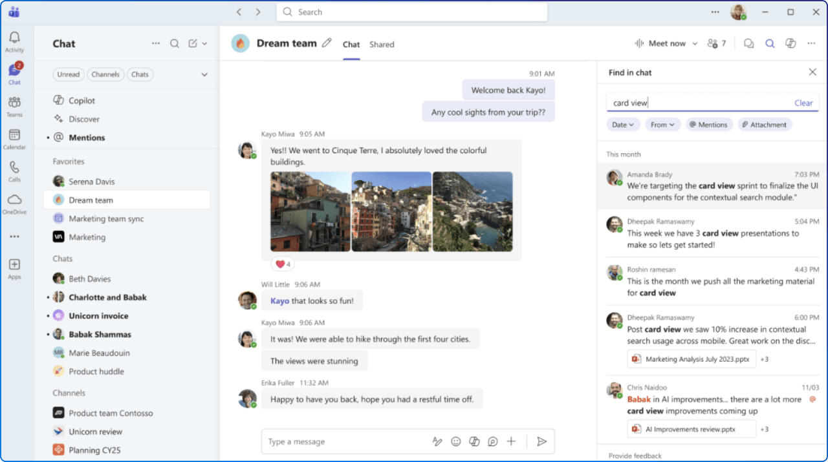Viewport: 828px width, 462px height.
Task: Click the top Search box
Action: coord(411,12)
